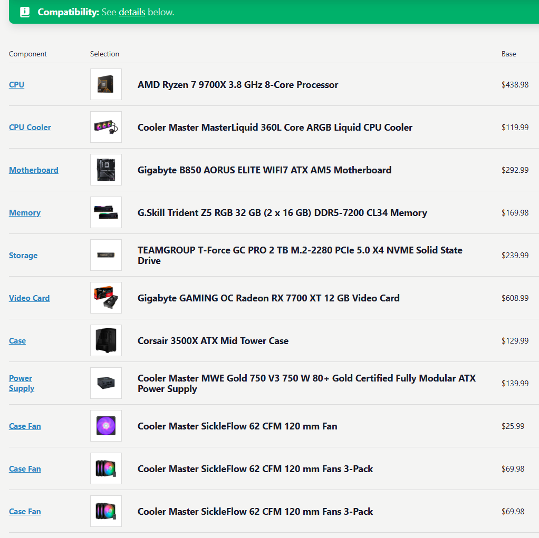Viewport: 539px width, 538px height.
Task: Click the $239.99 storage price
Action: coord(515,255)
